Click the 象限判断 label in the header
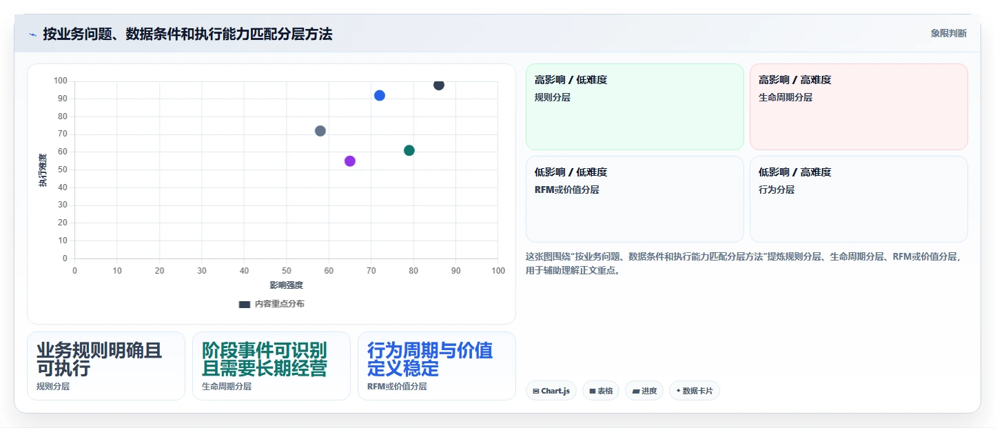The image size is (995, 428). (949, 33)
